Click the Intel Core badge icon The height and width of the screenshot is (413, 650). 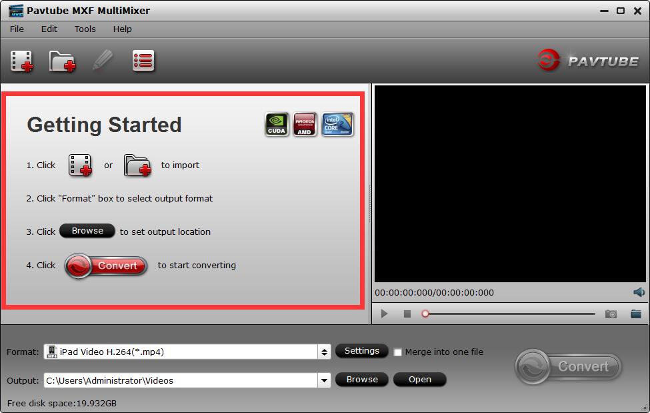pyautogui.click(x=337, y=124)
